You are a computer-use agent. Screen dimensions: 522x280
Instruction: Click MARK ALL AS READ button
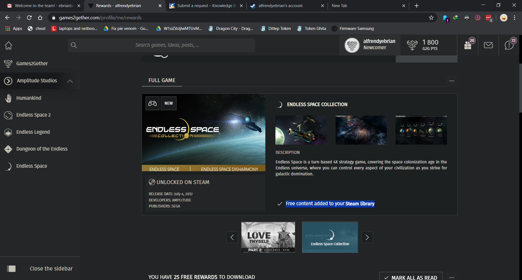point(411,277)
